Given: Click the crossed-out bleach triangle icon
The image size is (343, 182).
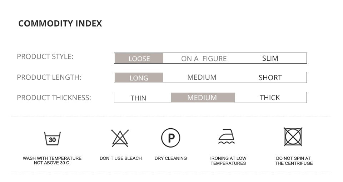Looking at the screenshot, I should click(x=120, y=138).
